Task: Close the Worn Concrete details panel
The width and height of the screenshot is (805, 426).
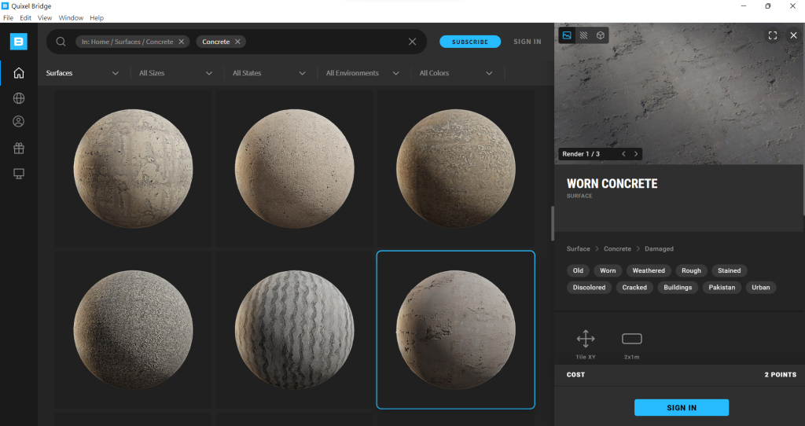Action: [x=793, y=35]
